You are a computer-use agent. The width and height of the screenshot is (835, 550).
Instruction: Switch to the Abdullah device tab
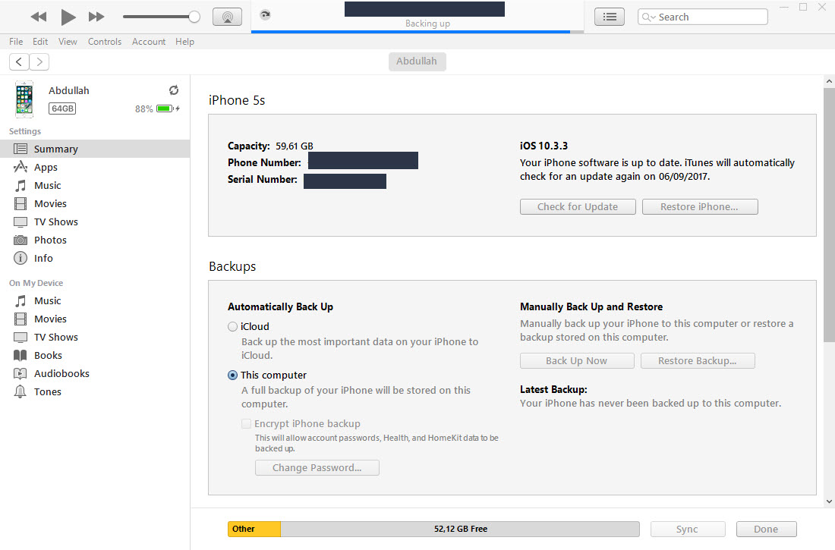click(x=417, y=61)
